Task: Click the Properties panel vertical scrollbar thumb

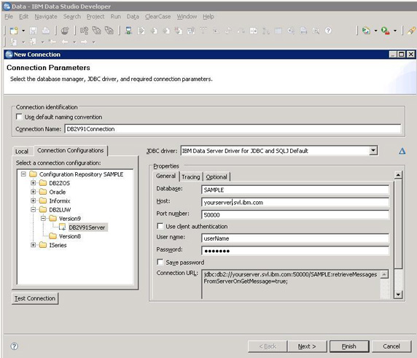Action: tap(398, 224)
